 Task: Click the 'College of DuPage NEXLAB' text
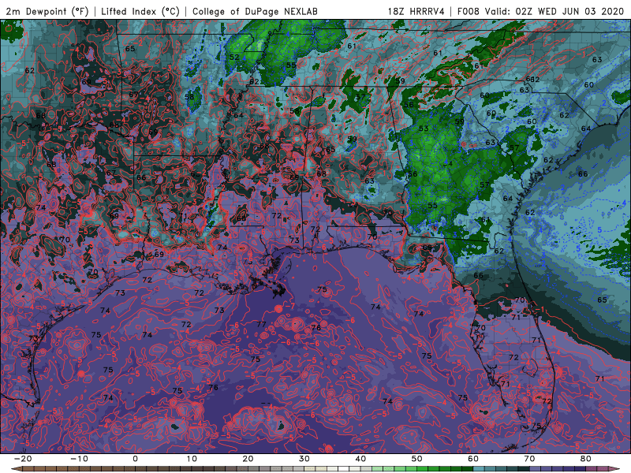point(255,11)
